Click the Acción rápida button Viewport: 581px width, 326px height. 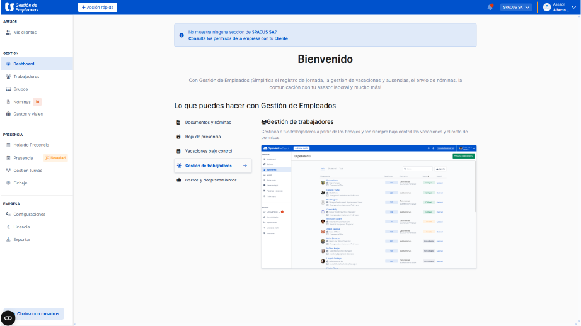(98, 7)
